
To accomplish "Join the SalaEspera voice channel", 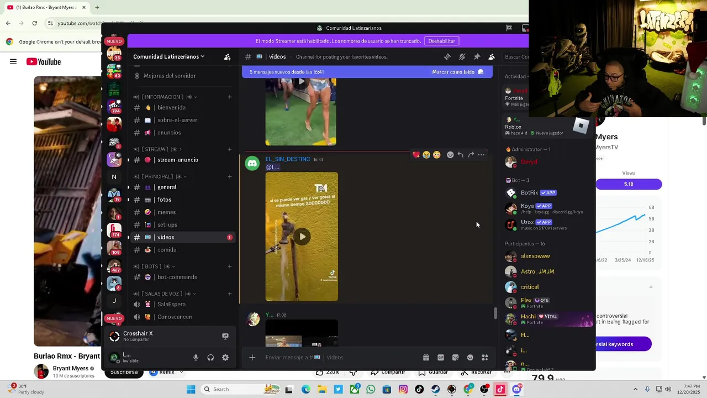I will click(183, 305).
